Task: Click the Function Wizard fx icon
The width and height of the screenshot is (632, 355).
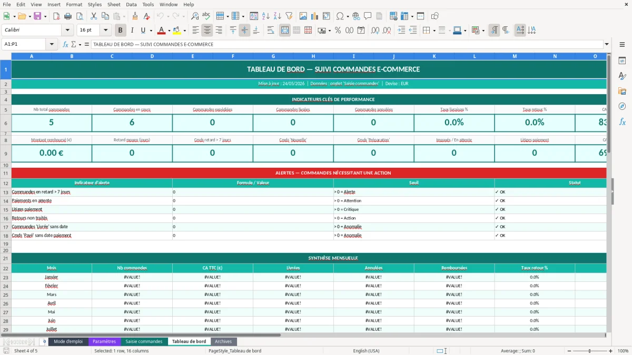Action: 66,45
